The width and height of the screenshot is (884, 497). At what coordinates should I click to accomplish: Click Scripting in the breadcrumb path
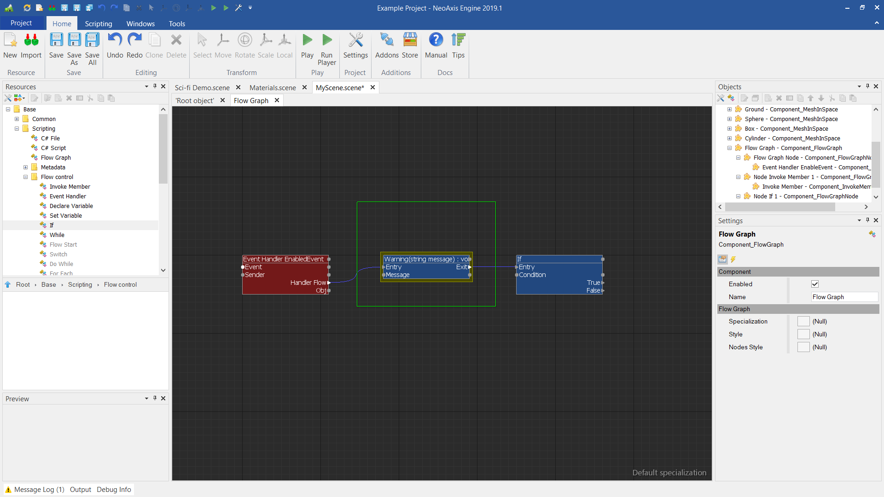pos(80,284)
